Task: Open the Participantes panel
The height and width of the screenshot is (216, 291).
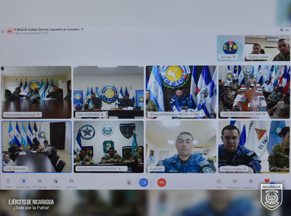Action: pos(40,181)
